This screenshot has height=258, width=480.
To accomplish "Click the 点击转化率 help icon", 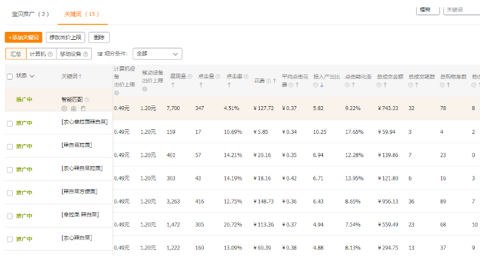I will pos(347,85).
